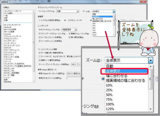Select ページ表示 in the category list

[x=8, y=13]
